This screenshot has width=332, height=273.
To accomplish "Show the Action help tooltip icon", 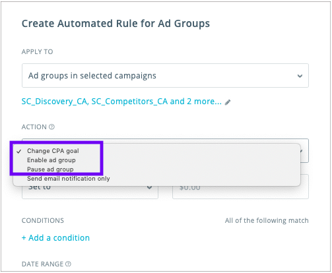I will [x=51, y=127].
